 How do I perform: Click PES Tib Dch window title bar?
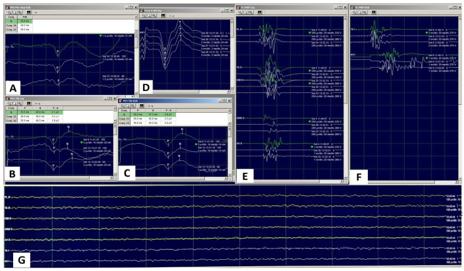(x=175, y=101)
